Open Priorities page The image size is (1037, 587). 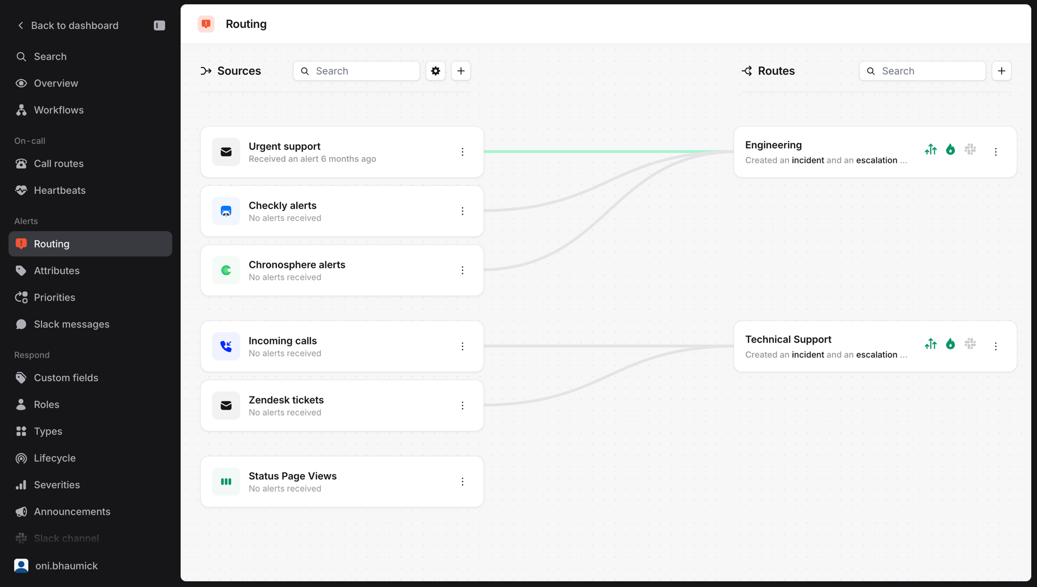click(90, 297)
